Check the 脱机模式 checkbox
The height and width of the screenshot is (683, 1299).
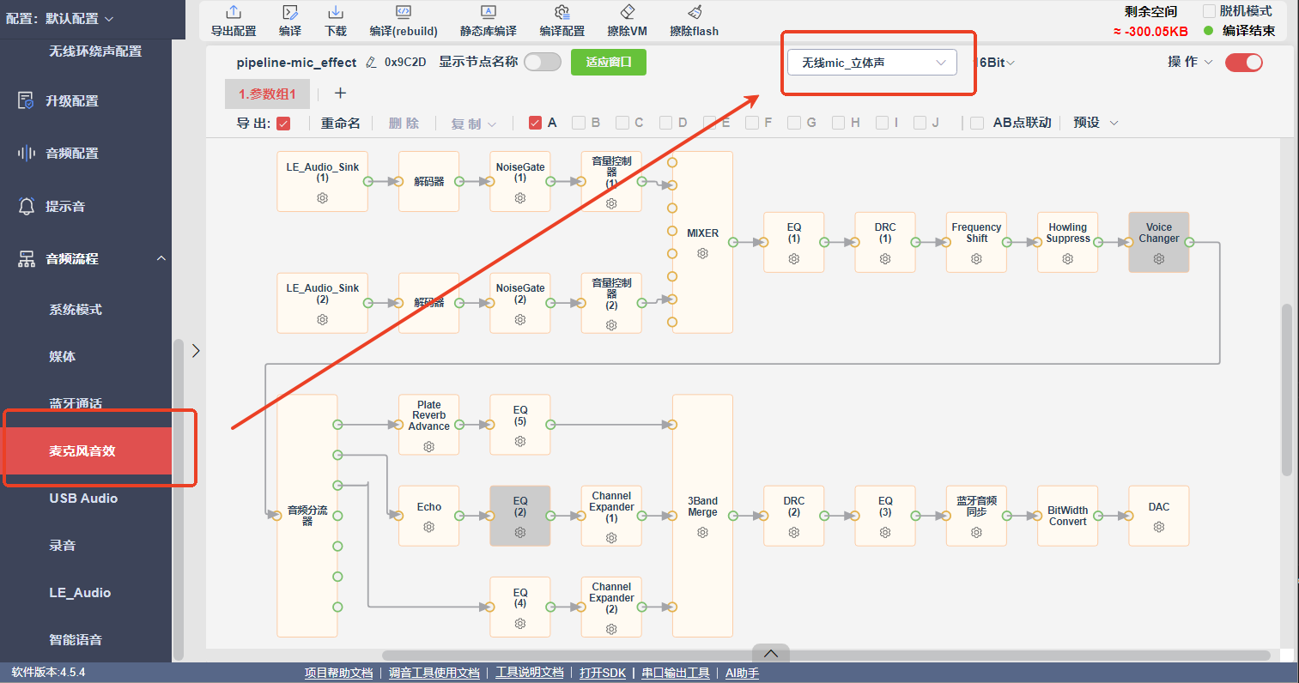tap(1210, 11)
